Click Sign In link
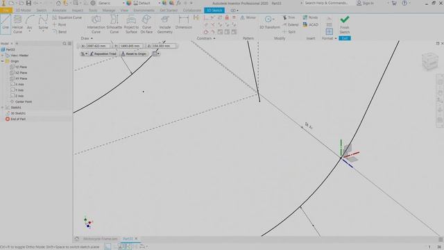 click(x=366, y=3)
